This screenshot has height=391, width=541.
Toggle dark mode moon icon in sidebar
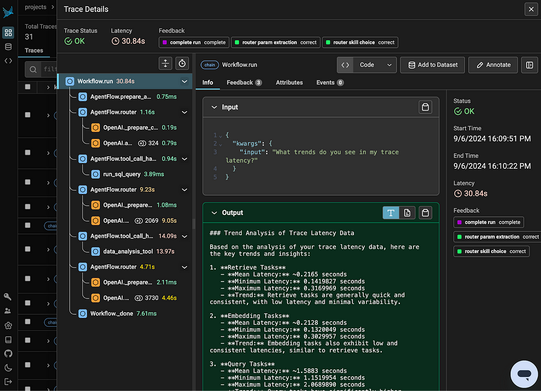point(8,367)
